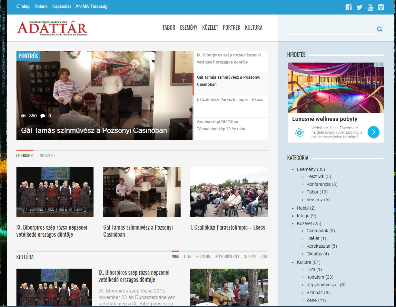Click into the search input field
Viewport: 396px width, 307px height.
[x=332, y=29]
